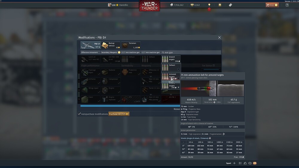The width and height of the screenshot is (299, 168).
Task: Click the Engine injection modification
Action: coord(111,99)
